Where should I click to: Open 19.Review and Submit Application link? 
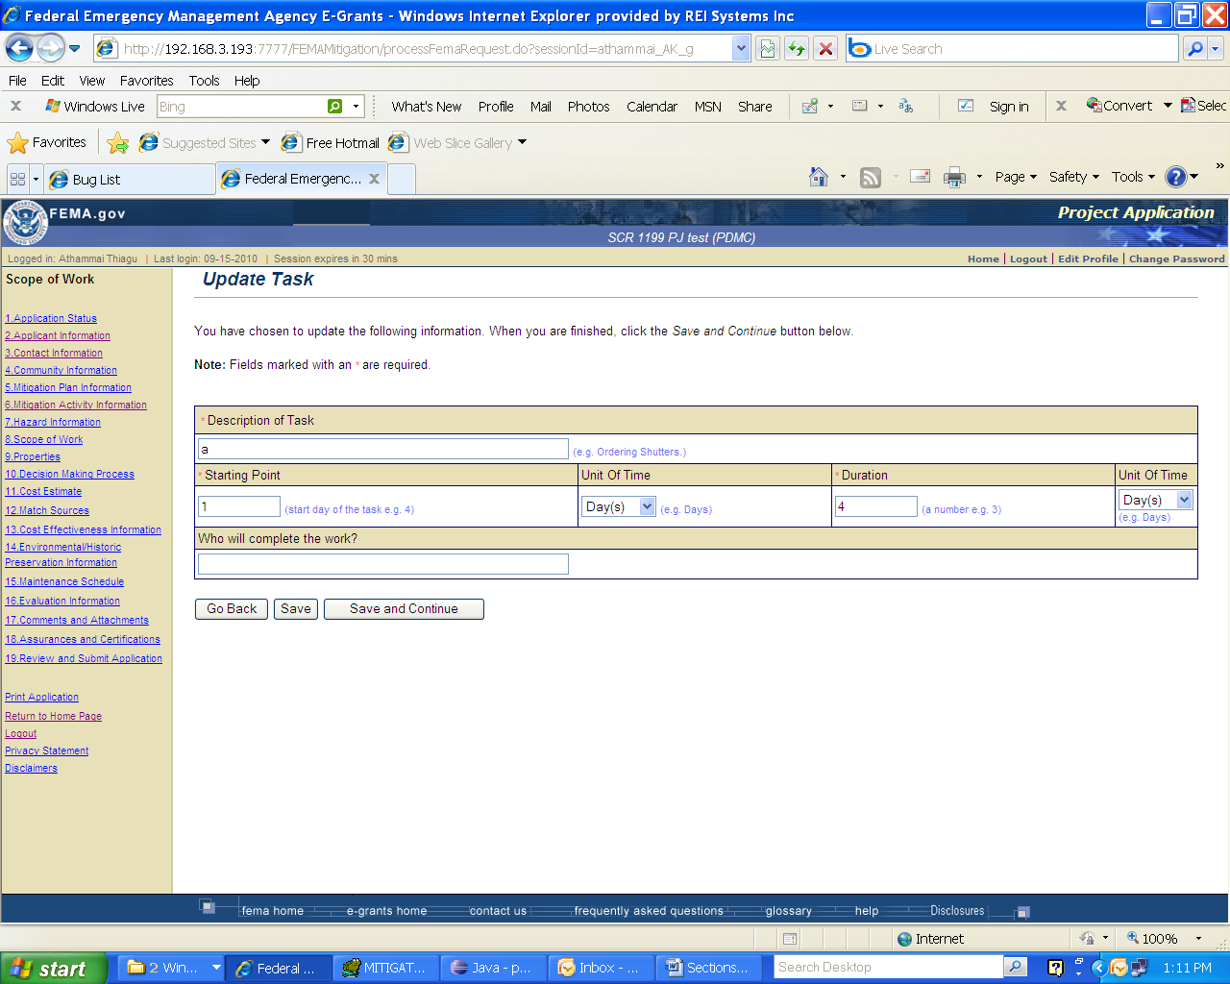coord(84,659)
